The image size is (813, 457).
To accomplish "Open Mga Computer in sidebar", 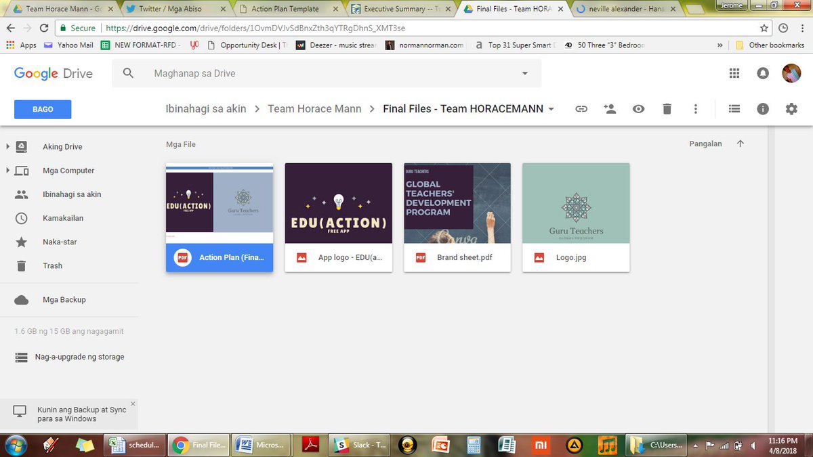I will pyautogui.click(x=68, y=171).
